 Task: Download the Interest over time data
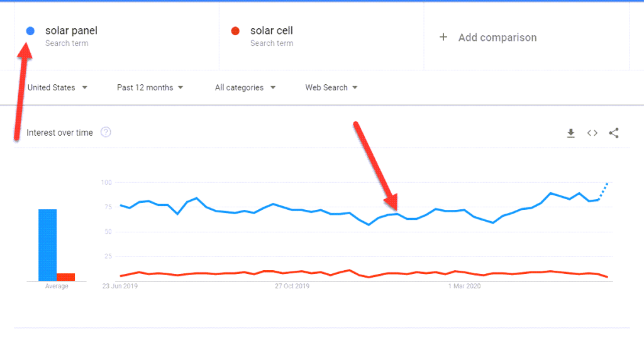(570, 133)
